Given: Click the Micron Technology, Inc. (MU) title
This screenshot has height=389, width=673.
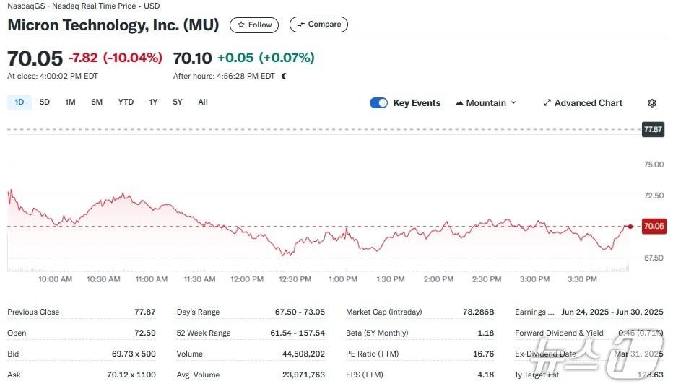Looking at the screenshot, I should click(113, 25).
